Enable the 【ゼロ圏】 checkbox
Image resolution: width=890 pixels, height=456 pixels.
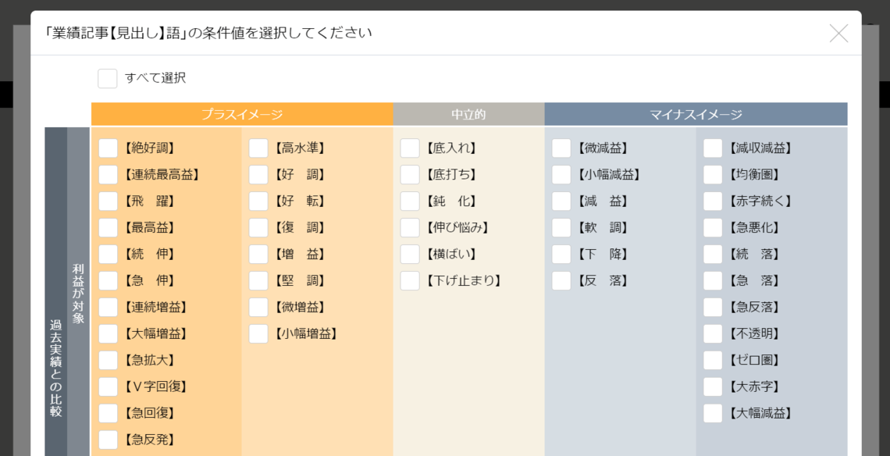pos(713,360)
